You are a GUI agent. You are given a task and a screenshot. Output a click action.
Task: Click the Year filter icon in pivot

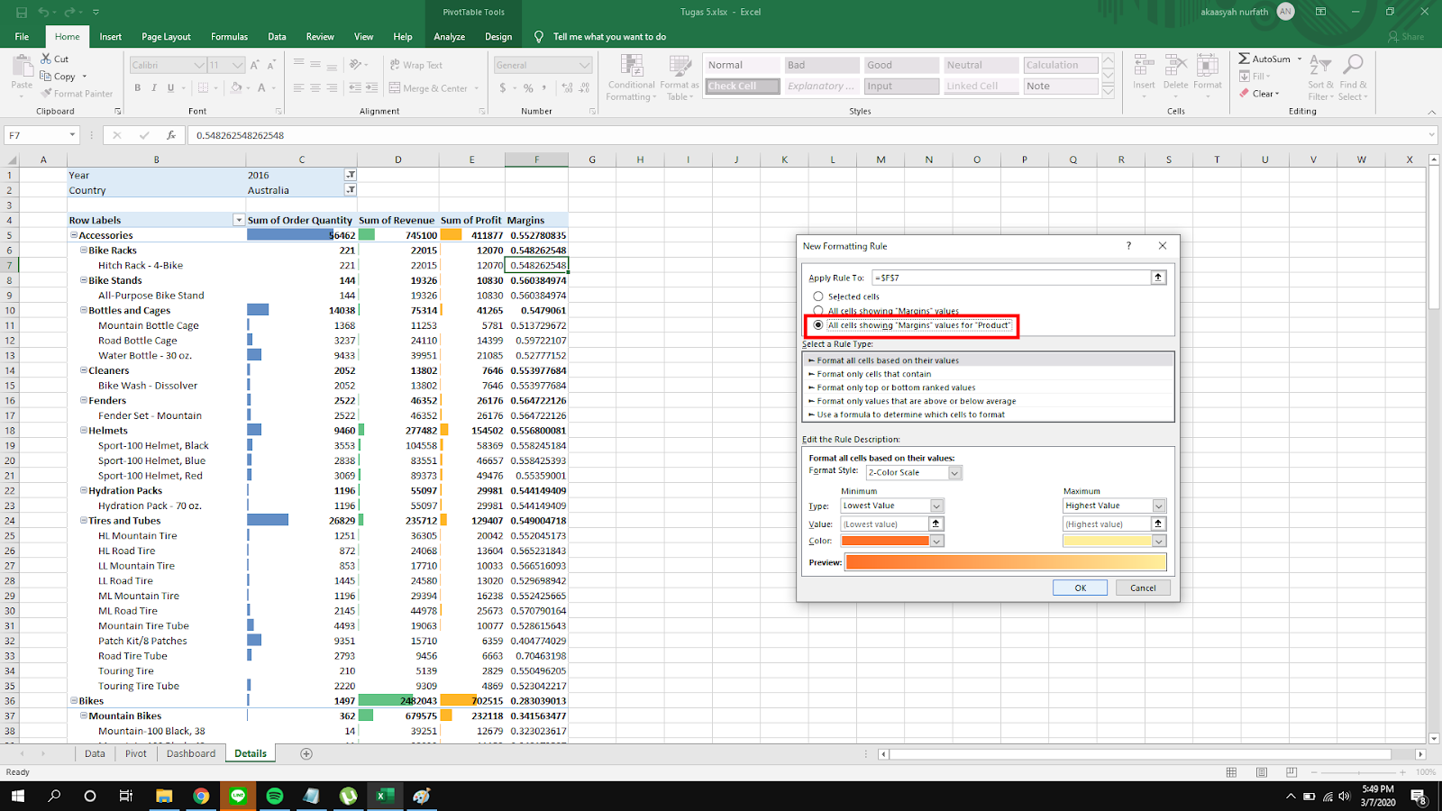(351, 175)
